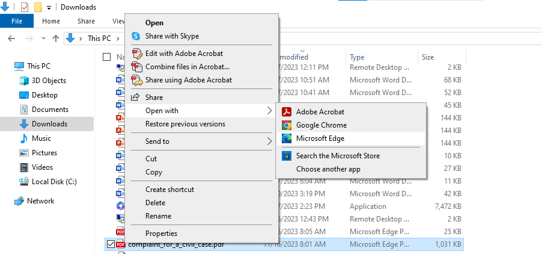Expand the Send to submenu arrow
This screenshot has height=254, width=542.
point(269,141)
